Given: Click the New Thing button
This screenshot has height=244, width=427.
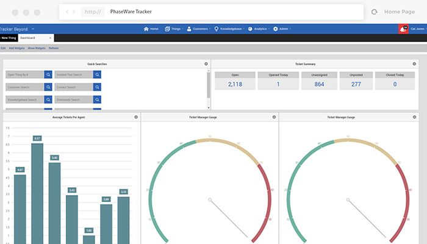Looking at the screenshot, I should click(x=9, y=38).
